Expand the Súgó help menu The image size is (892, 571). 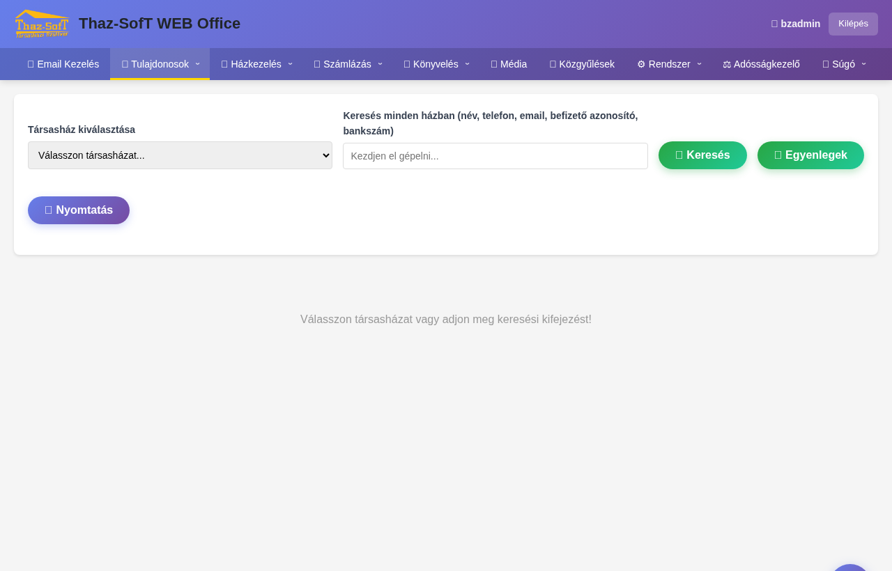pos(844,64)
